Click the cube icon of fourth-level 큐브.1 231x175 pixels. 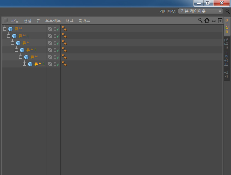22,50
